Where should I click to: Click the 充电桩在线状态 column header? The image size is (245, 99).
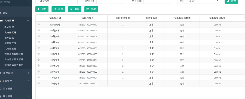tap(182, 18)
